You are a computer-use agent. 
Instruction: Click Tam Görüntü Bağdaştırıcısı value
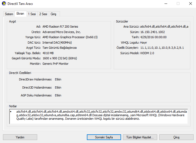[x=60, y=48]
